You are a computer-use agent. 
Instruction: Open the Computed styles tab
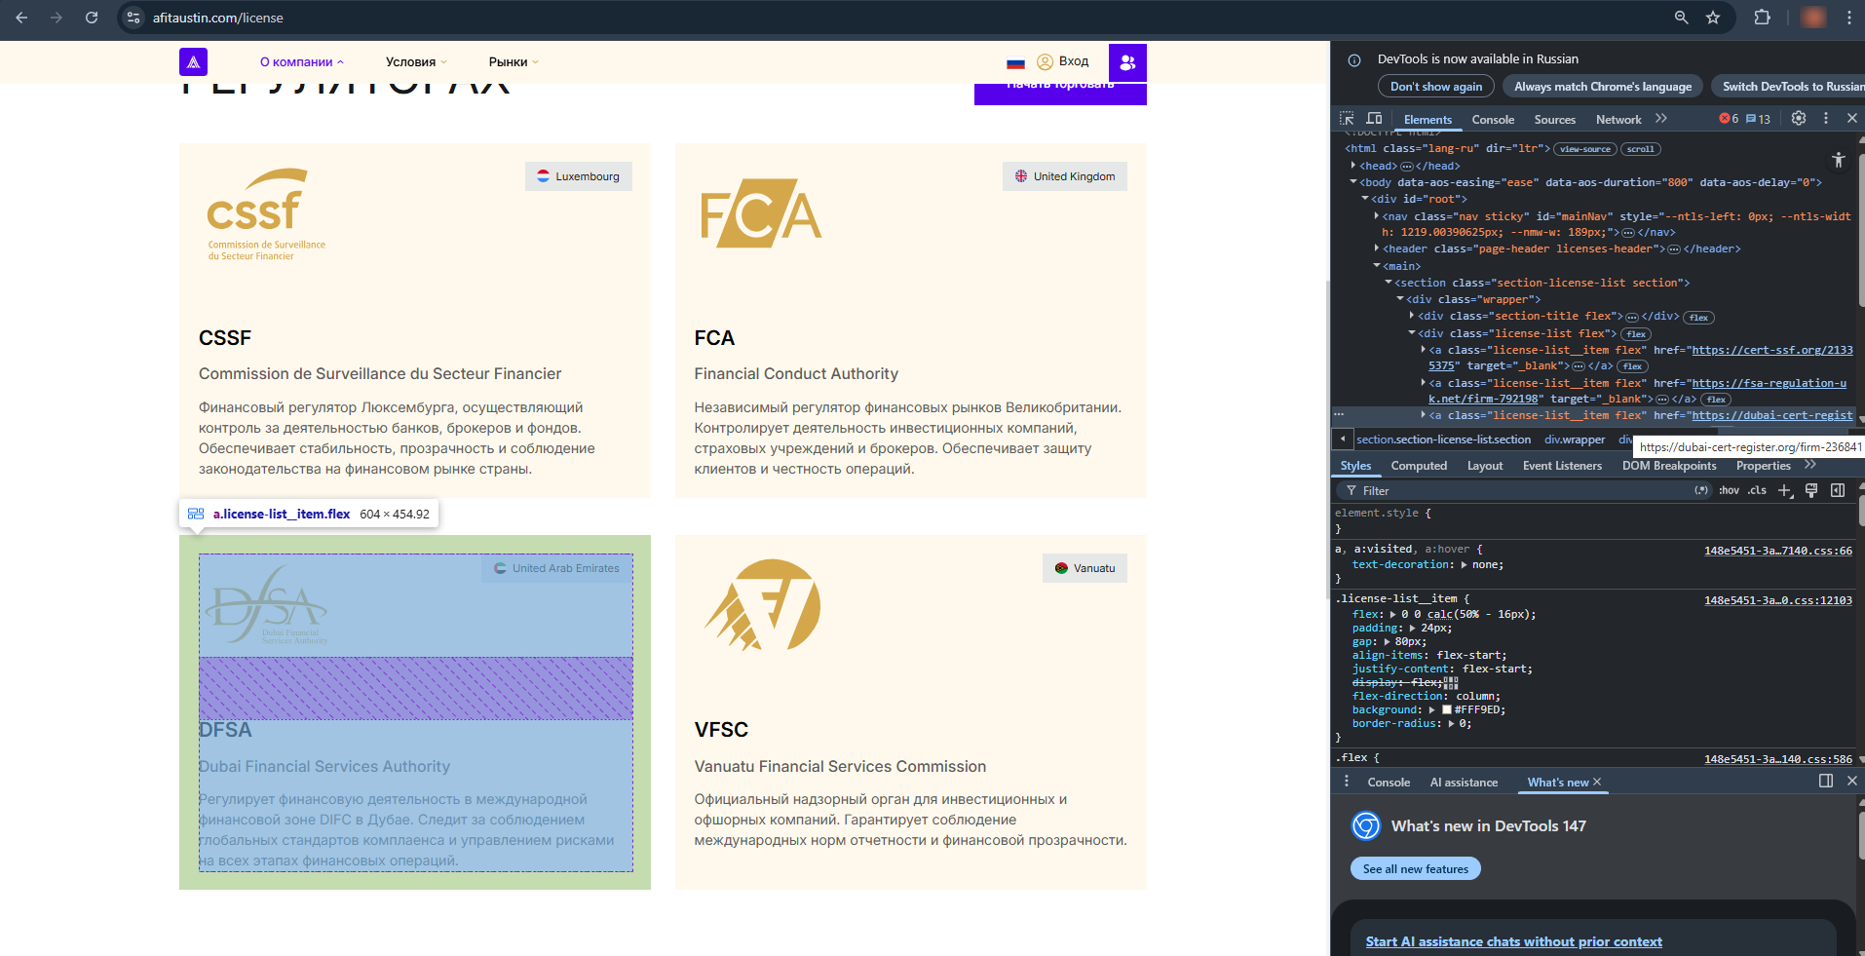[1418, 466]
